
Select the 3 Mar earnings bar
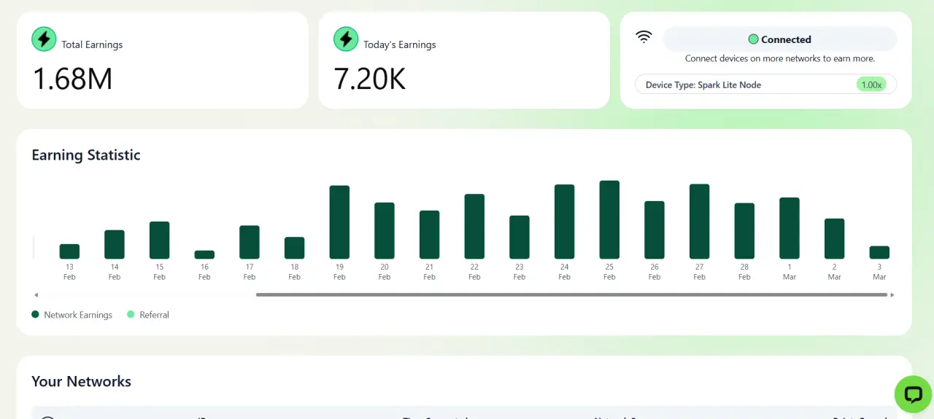(879, 252)
